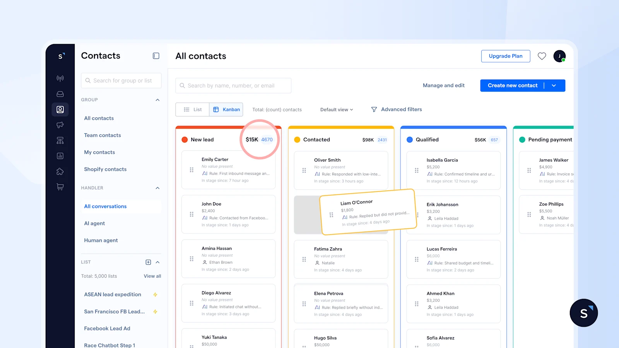Select All conversations under Handler
The height and width of the screenshot is (348, 619).
coord(105,206)
